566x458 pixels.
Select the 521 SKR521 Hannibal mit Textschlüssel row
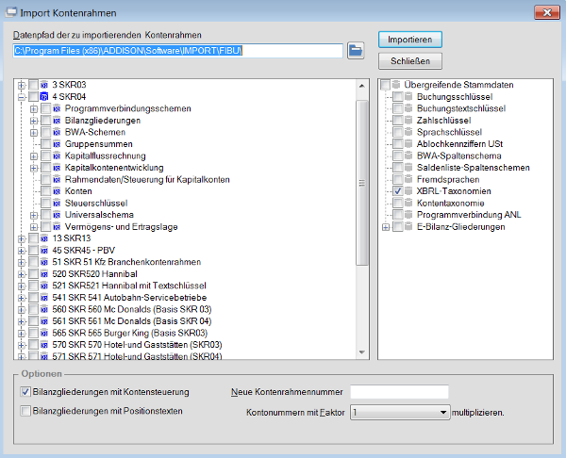tap(129, 286)
